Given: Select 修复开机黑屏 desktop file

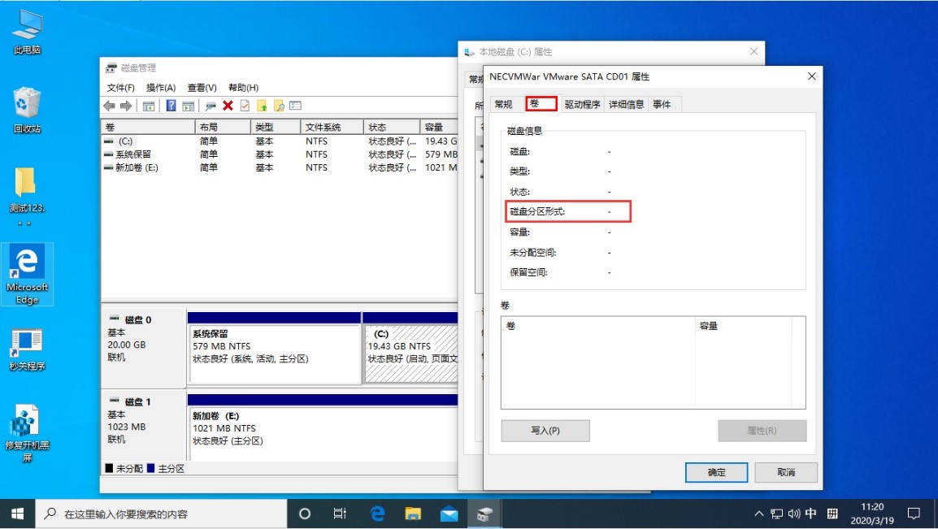Looking at the screenshot, I should pyautogui.click(x=27, y=433).
